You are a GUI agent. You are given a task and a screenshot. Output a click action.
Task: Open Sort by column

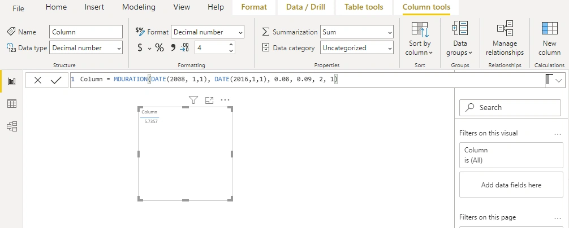[420, 39]
